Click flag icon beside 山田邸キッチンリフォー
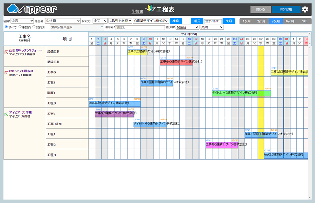 tap(6, 52)
